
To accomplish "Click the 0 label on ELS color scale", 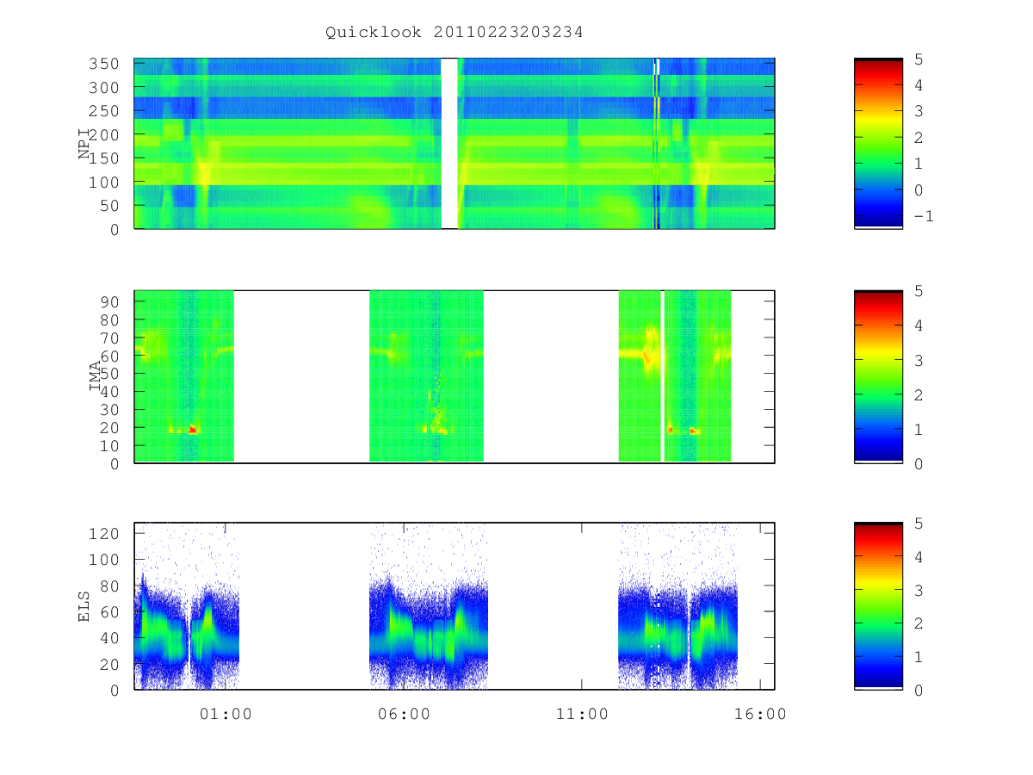I will pyautogui.click(x=919, y=690).
